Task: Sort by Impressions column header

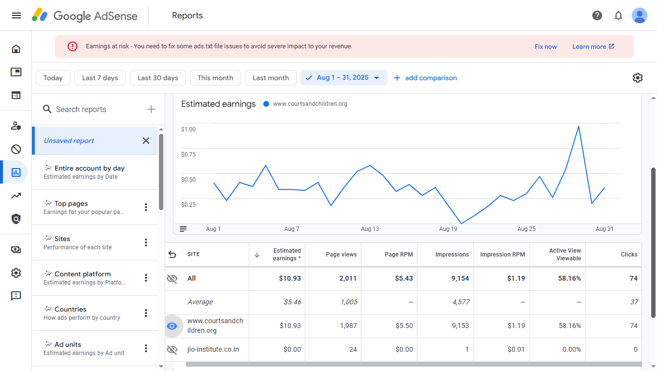Action: (x=452, y=255)
